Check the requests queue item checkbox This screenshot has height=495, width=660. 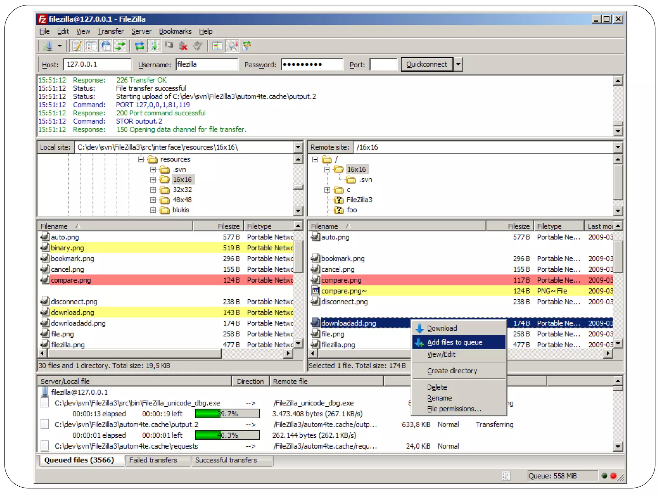[x=45, y=446]
